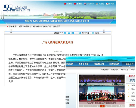Select the 信息公开 tab in lower page
Image resolution: width=136 pixels, height=108 pixels.
129,64
